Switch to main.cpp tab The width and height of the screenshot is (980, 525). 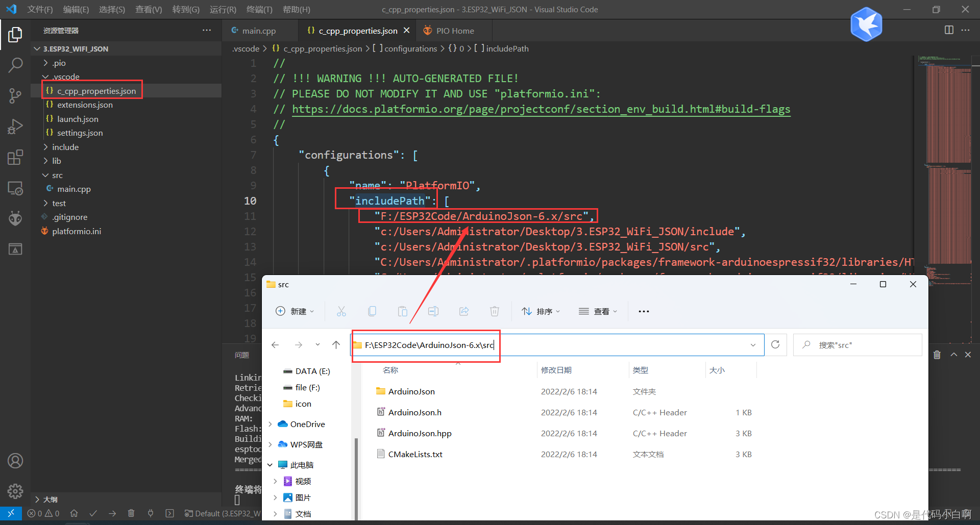(x=259, y=31)
